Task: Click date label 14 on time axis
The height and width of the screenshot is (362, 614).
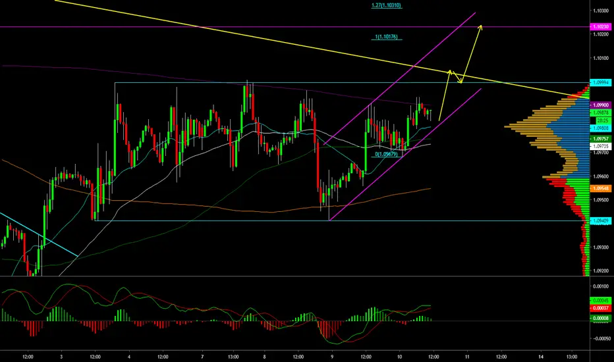Action: pos(541,357)
